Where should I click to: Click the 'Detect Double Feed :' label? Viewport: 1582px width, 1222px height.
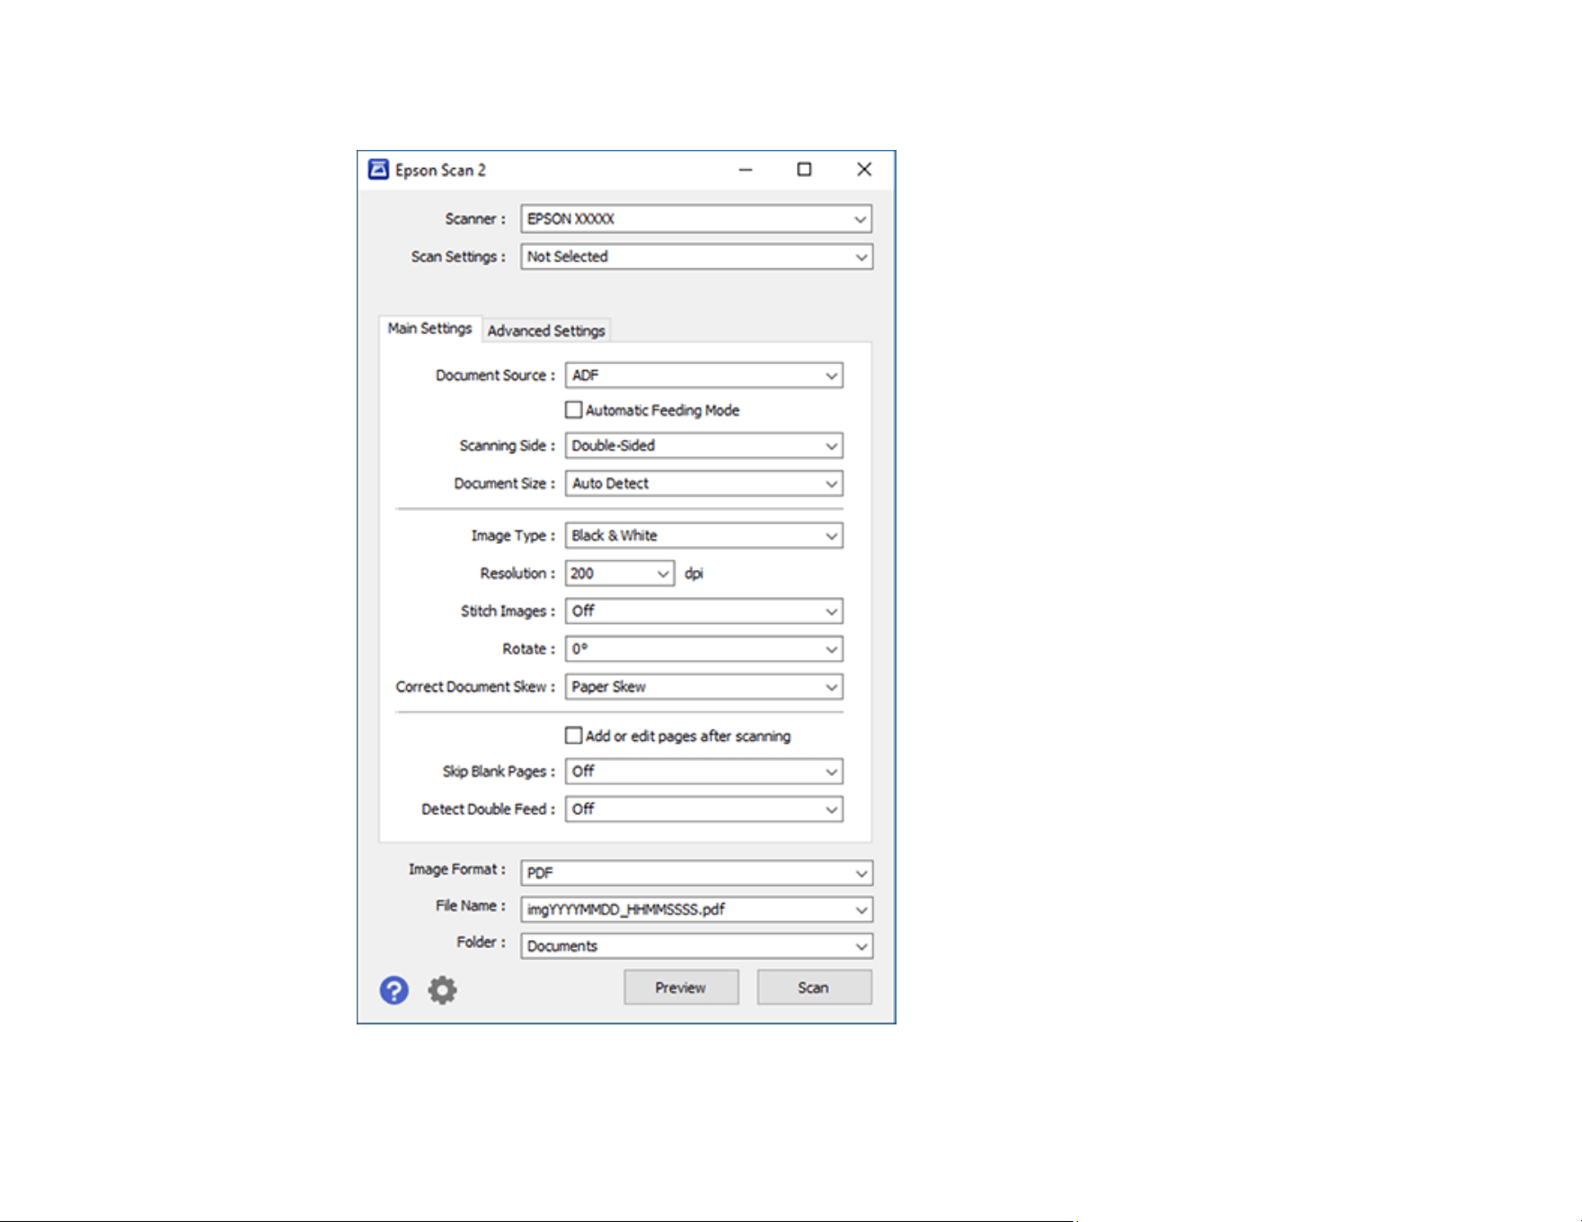[x=488, y=809]
